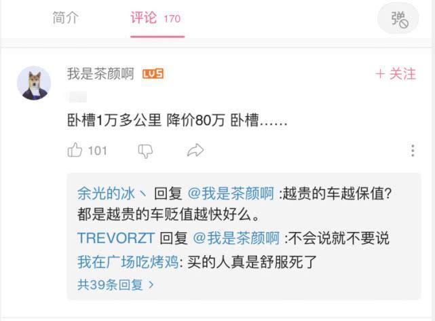Open the shiba dog avatar profile
The image size is (435, 321).
[34, 83]
